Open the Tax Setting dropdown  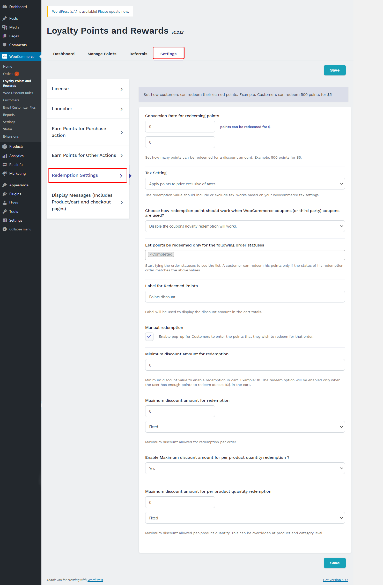click(x=245, y=184)
